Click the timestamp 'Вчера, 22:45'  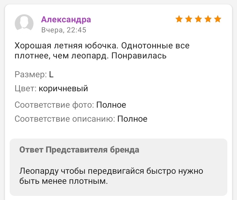tap(64, 30)
